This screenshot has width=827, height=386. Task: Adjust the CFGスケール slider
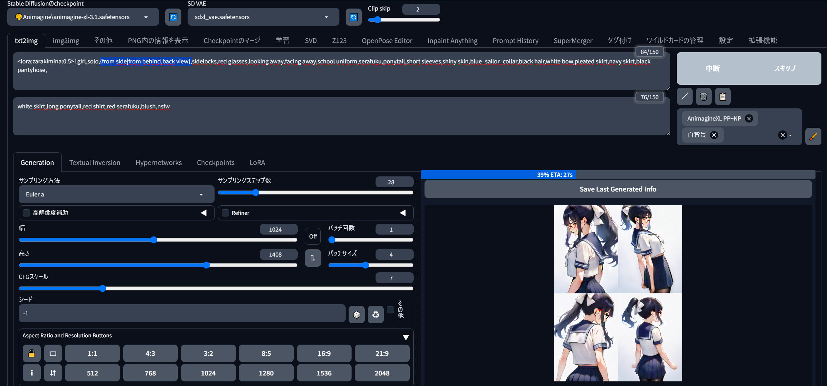(x=216, y=288)
